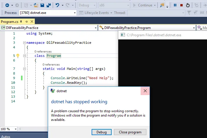Image resolution: width=207 pixels, height=138 pixels.
Task: Pause debugging with the Break All icon
Action: 175,5
